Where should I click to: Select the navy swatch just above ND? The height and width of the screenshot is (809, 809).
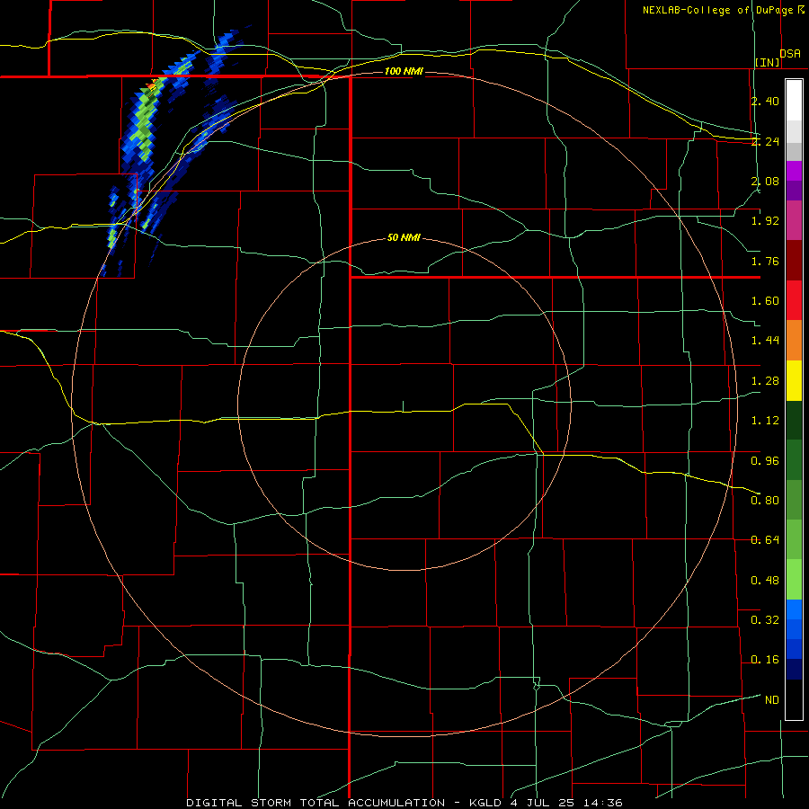click(794, 670)
